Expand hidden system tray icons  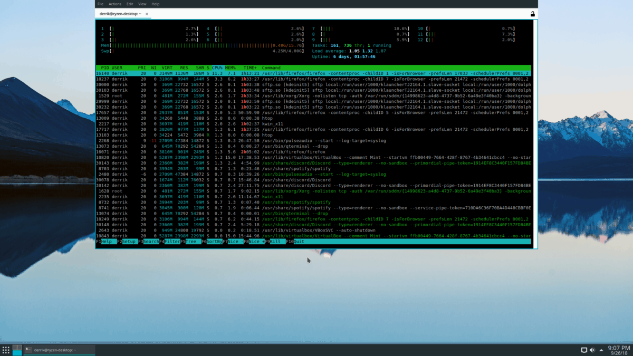(x=601, y=350)
